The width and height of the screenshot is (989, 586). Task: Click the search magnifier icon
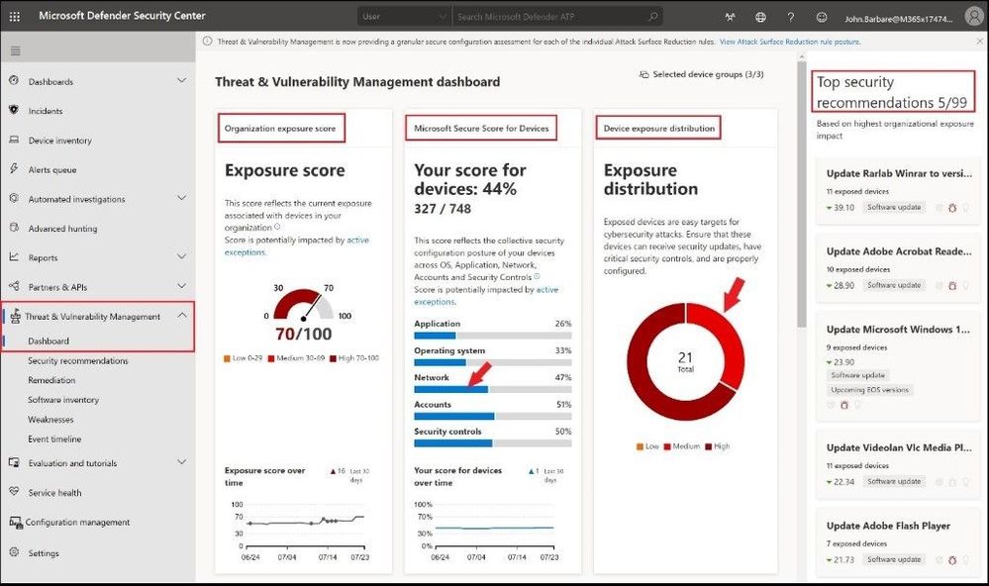[653, 17]
